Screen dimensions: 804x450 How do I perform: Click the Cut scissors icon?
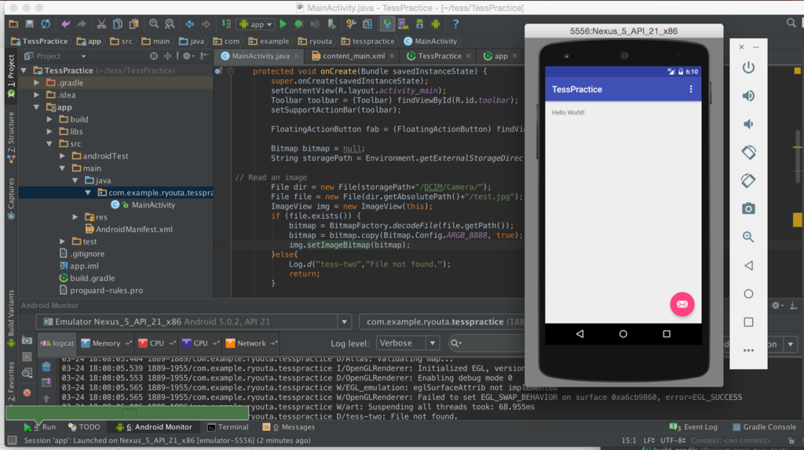pyautogui.click(x=101, y=24)
